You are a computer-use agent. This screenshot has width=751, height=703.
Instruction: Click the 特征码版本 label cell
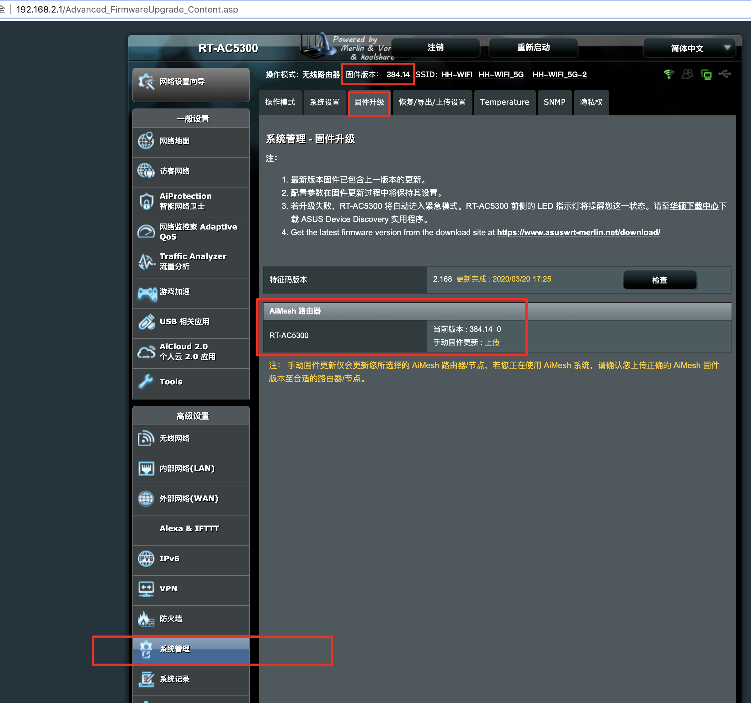pos(345,280)
